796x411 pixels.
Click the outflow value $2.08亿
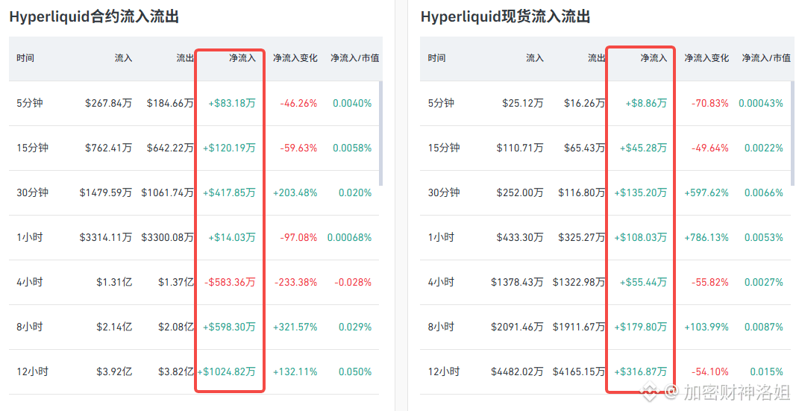[175, 326]
